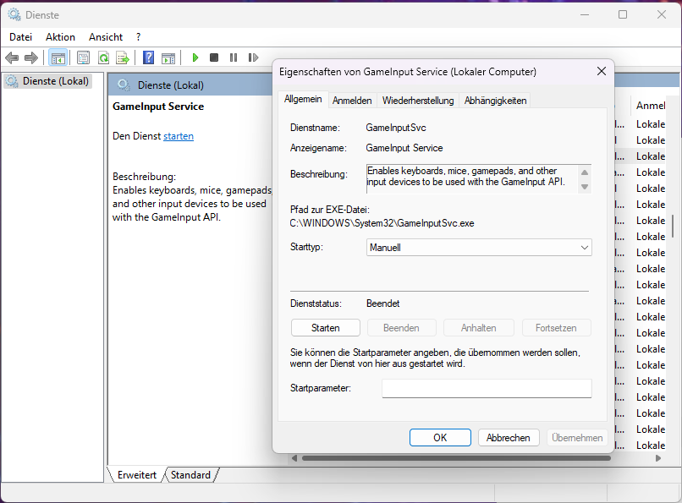Click the vertical scrollbar thumb of list
Screen dimensions: 682x503
point(673,226)
